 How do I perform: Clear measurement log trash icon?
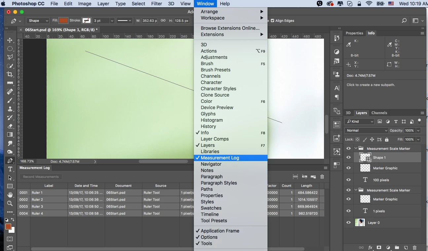(x=322, y=177)
